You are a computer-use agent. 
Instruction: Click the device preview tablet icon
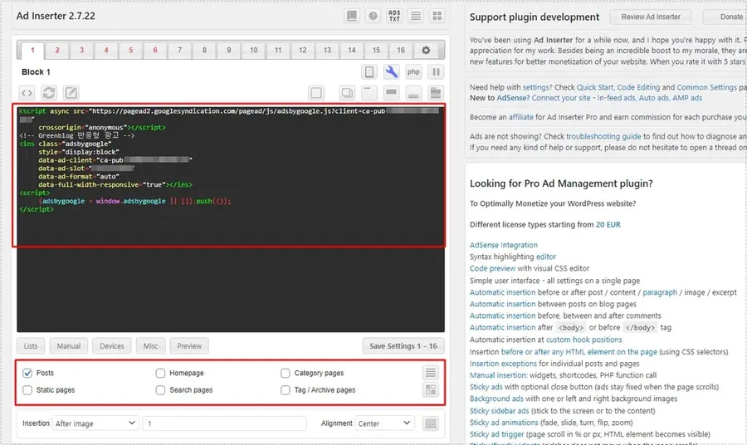pos(369,72)
